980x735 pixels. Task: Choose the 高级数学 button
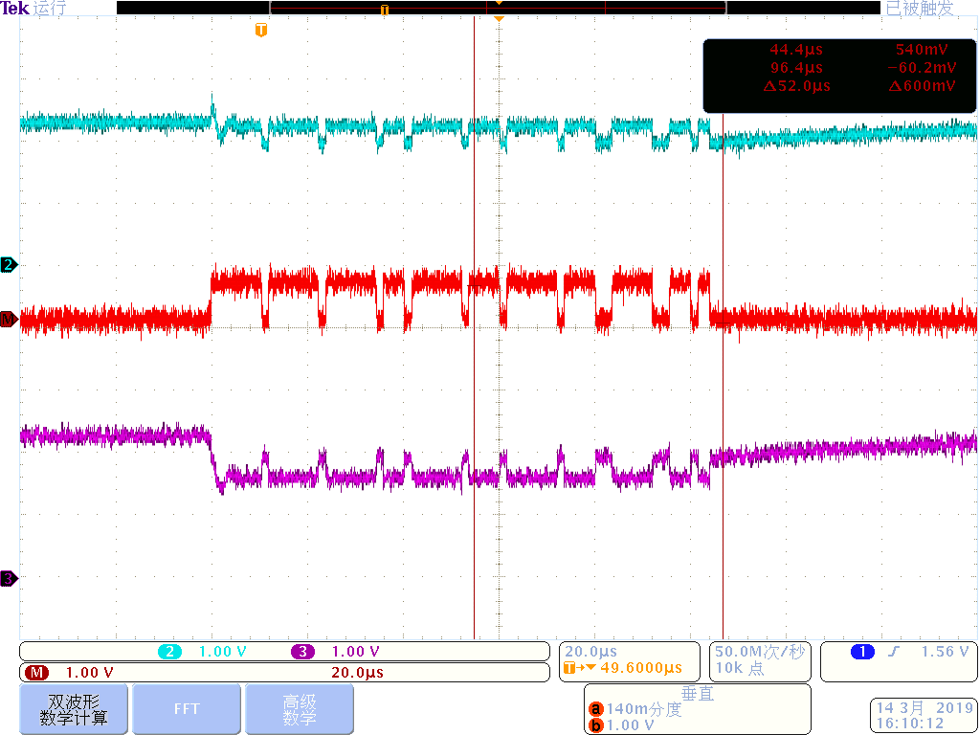[x=300, y=709]
